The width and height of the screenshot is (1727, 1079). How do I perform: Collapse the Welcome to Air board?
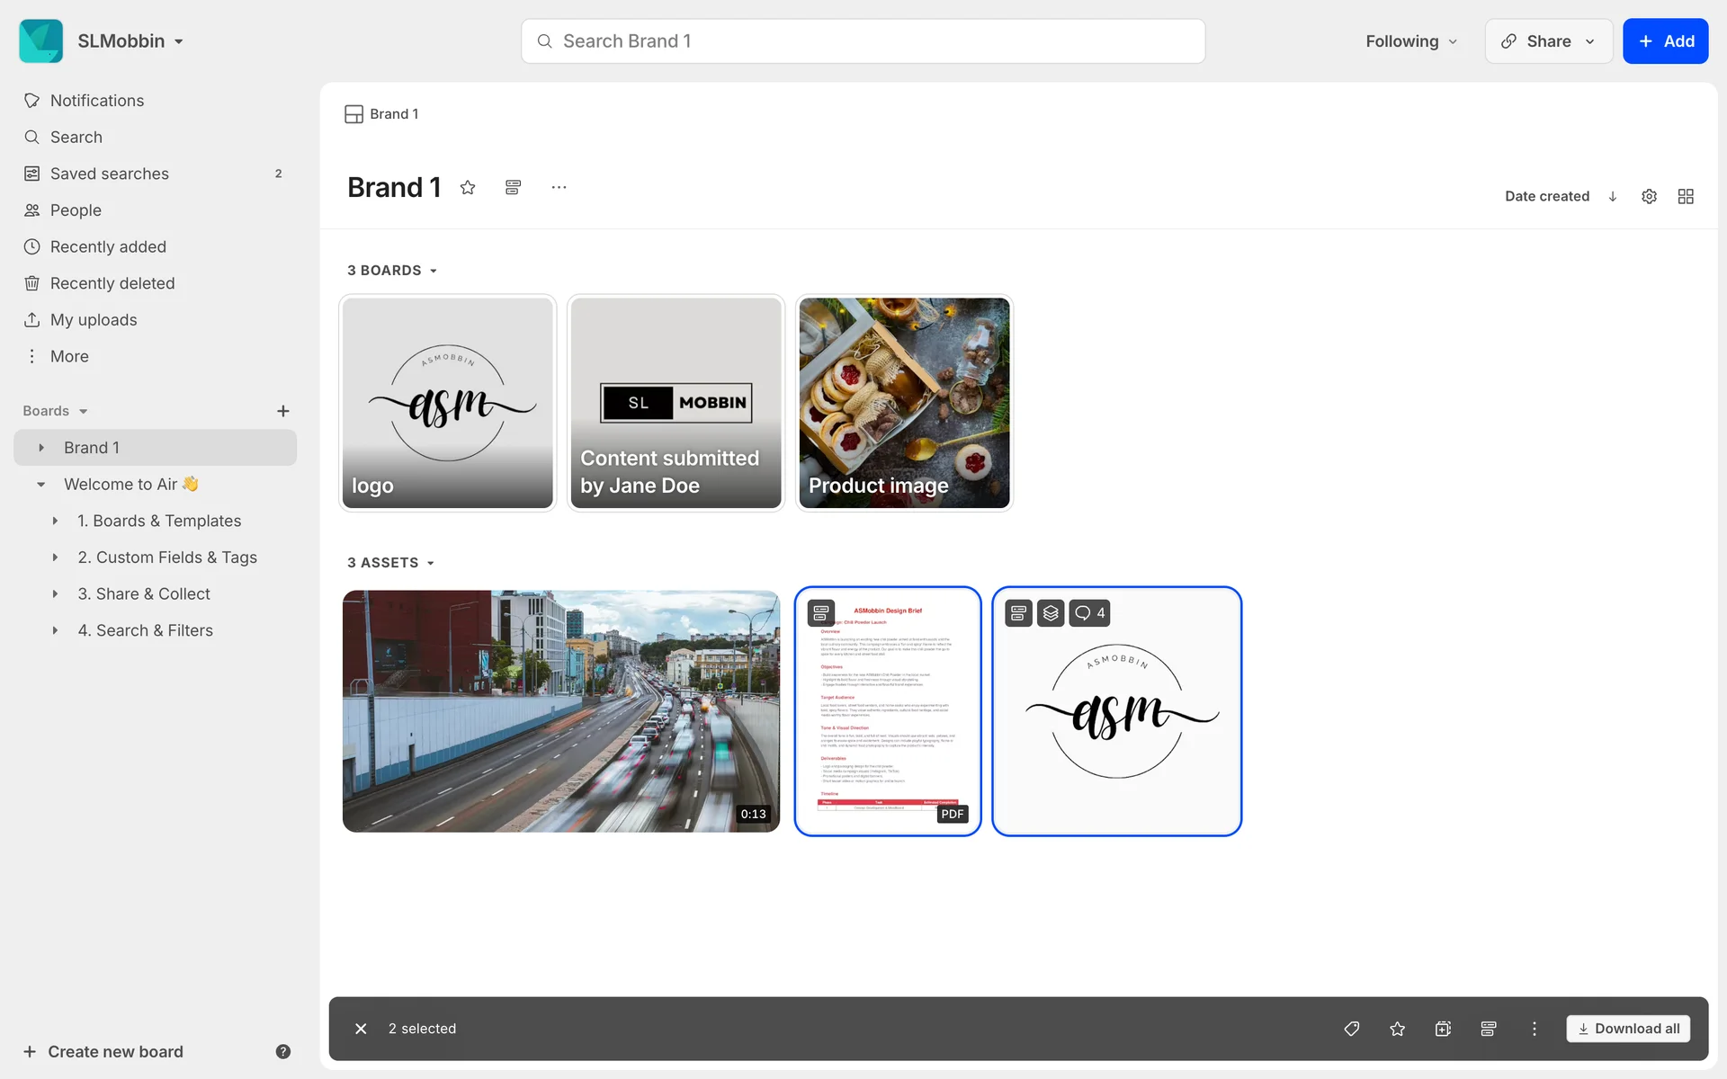coord(41,485)
